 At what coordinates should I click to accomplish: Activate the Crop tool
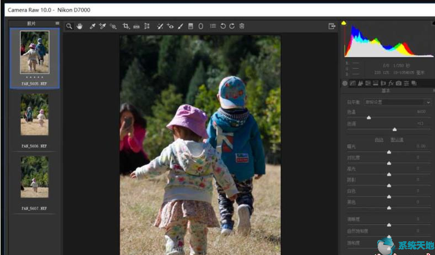(126, 26)
